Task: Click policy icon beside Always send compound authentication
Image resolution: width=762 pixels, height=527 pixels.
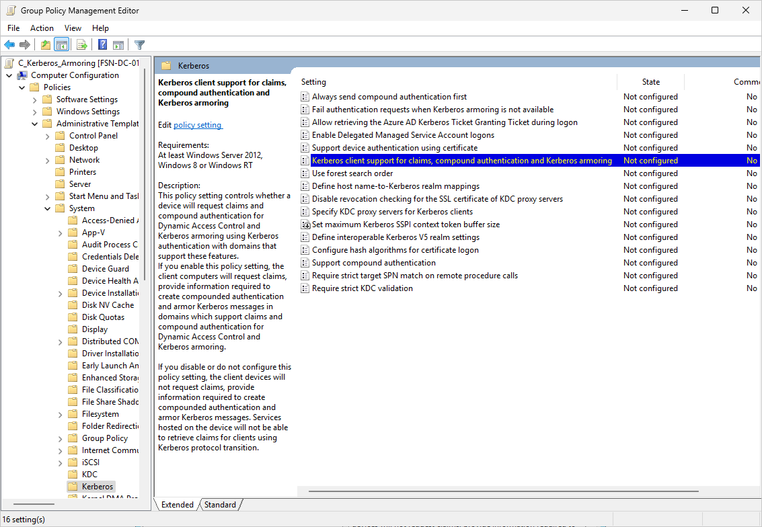Action: click(x=305, y=97)
